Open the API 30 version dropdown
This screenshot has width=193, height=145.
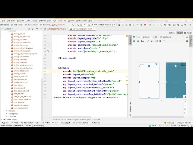click(x=155, y=37)
